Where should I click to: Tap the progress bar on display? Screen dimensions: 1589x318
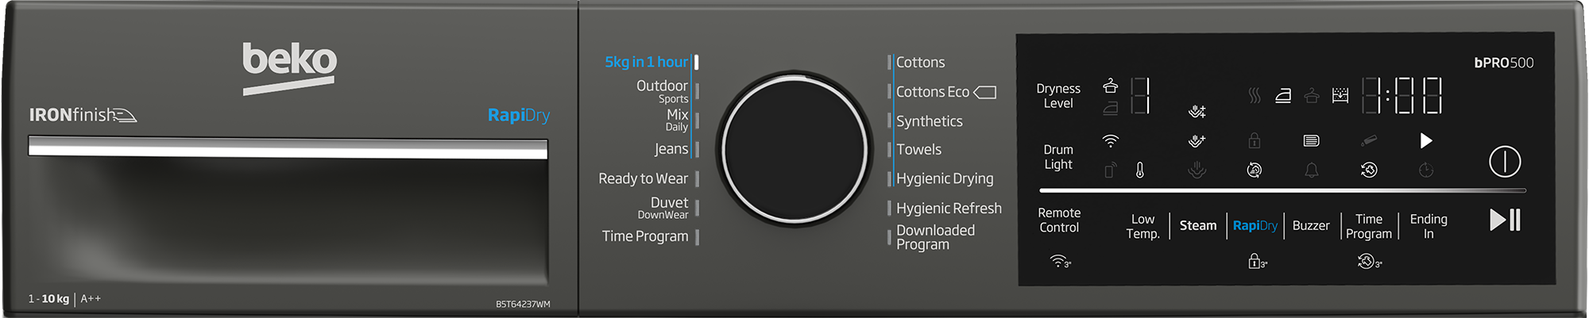[1282, 190]
